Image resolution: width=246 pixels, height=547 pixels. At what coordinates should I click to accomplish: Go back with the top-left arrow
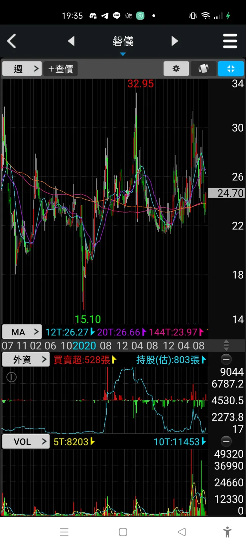[12, 41]
